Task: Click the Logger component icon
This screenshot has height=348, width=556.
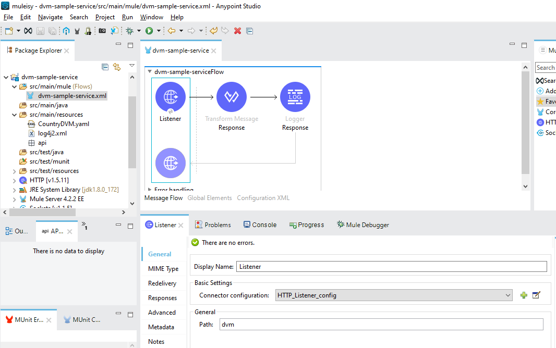Action: (295, 97)
